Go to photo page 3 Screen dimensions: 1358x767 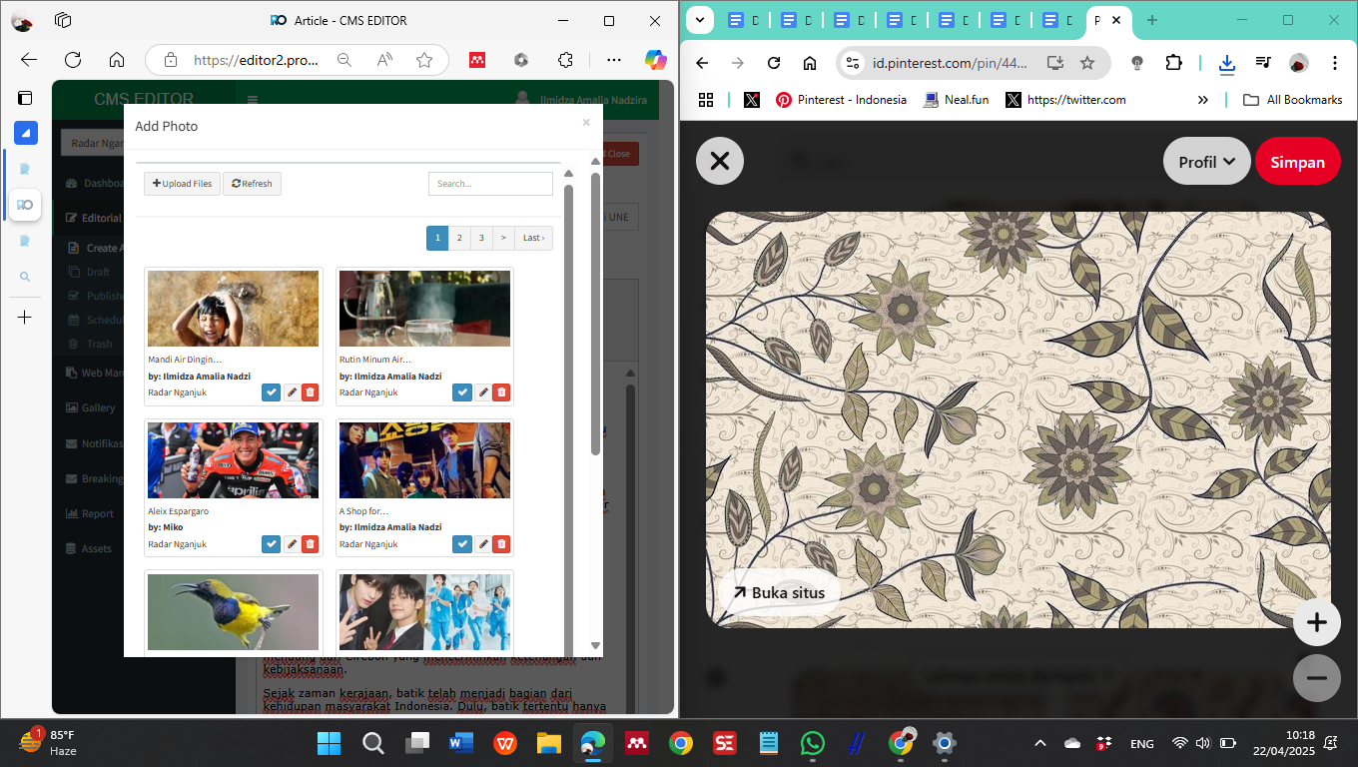(x=481, y=238)
